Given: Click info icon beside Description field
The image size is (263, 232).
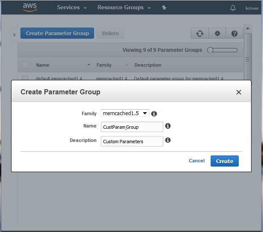Looking at the screenshot, I should 168,140.
